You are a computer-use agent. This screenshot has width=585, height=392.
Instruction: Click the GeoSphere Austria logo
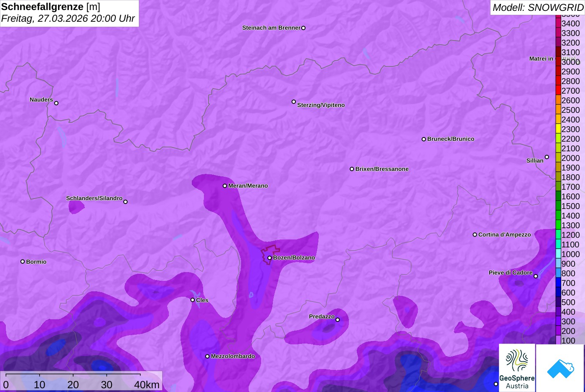click(517, 368)
